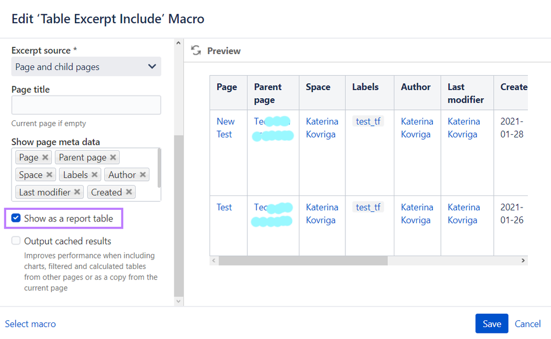This screenshot has height=339, width=551.
Task: Remove the Created meta data tag
Action: click(x=129, y=192)
